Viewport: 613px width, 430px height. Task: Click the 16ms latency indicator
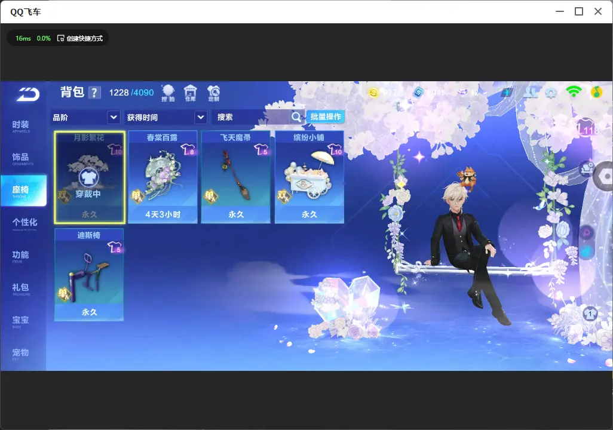click(x=23, y=38)
